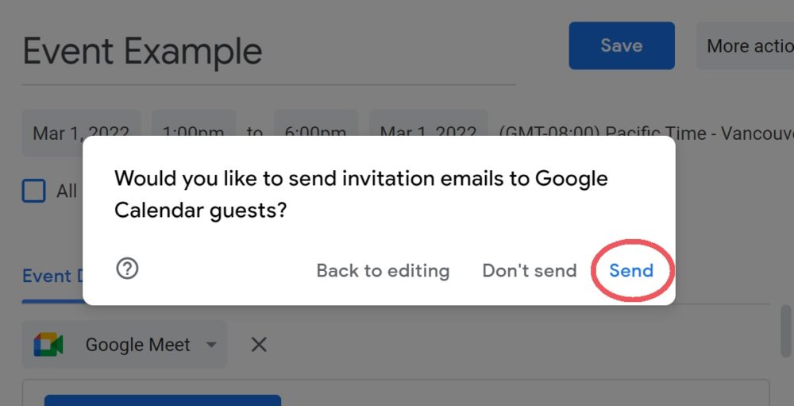Click the vertical scrollbar on the right
Image resolution: width=794 pixels, height=406 pixels.
[x=785, y=329]
